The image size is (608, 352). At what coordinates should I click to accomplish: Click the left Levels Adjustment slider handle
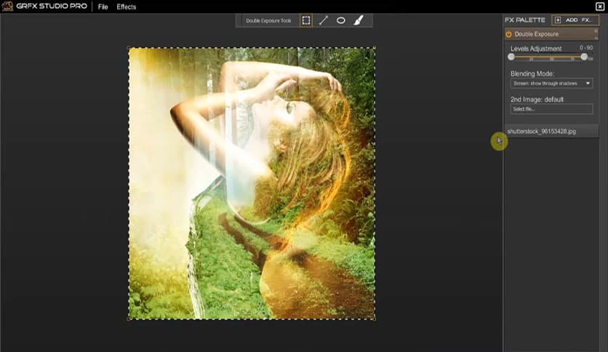point(511,57)
